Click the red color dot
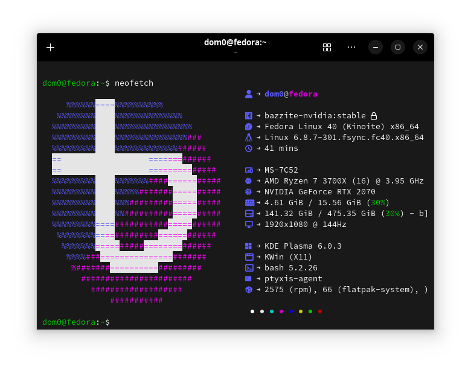This screenshot has height=370, width=471. 320,311
